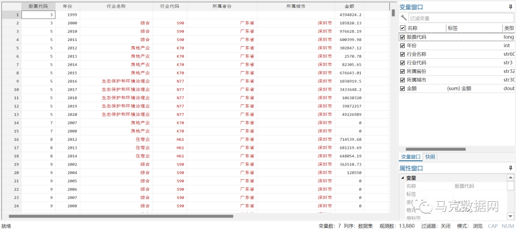Select the 所属省份 column header
The width and height of the screenshot is (516, 229).
coord(222,6)
